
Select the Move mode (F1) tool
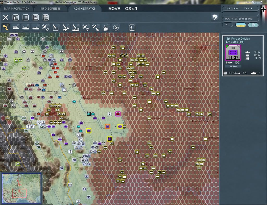point(6,27)
